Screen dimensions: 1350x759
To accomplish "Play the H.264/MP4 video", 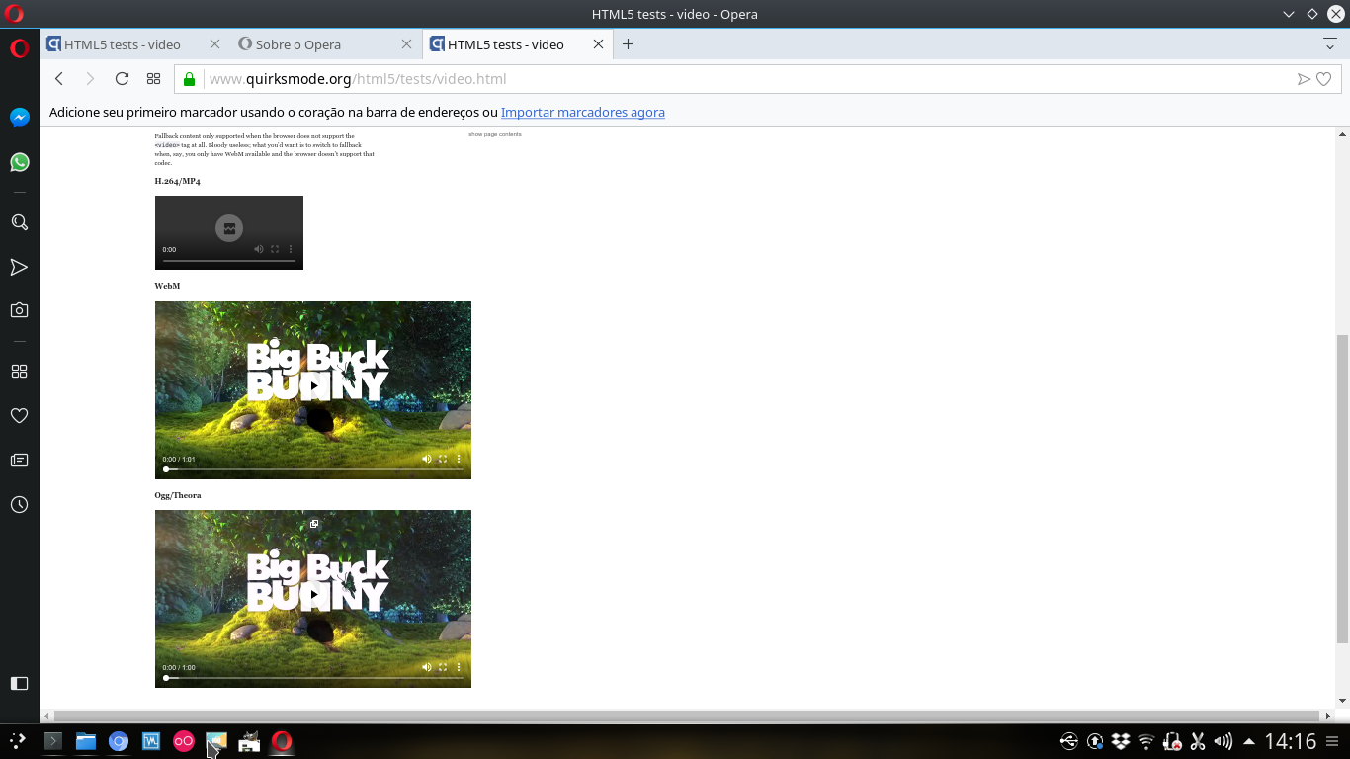I will click(x=229, y=228).
